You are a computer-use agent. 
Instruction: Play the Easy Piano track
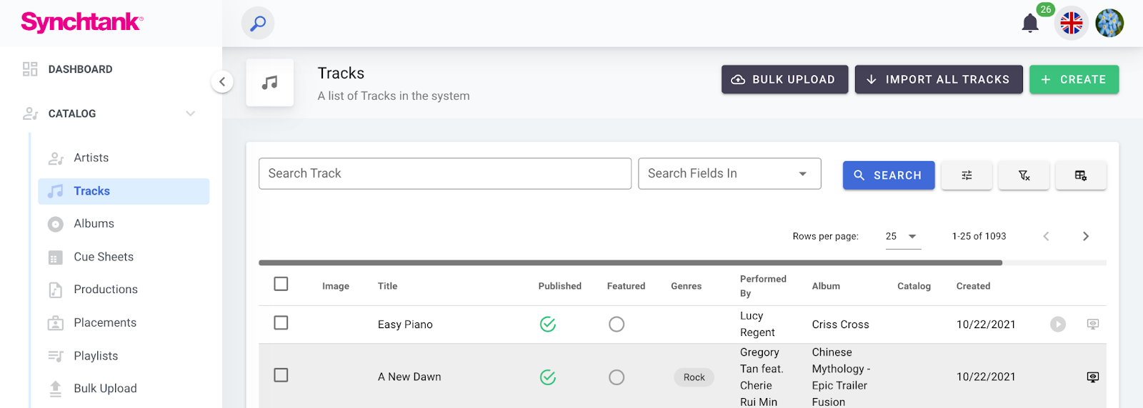[x=1057, y=325]
